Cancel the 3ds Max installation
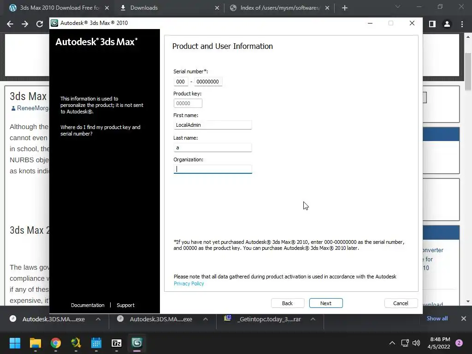This screenshot has height=354, width=472. click(x=401, y=303)
